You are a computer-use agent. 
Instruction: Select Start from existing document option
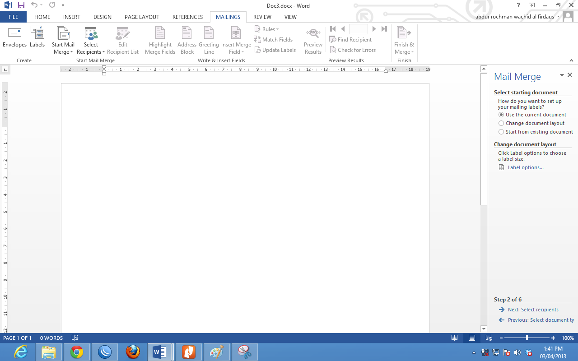pos(501,132)
